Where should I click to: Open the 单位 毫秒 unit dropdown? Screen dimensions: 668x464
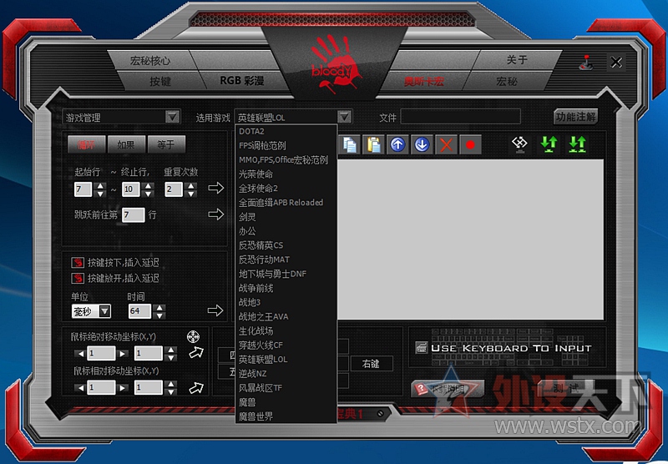click(x=105, y=311)
